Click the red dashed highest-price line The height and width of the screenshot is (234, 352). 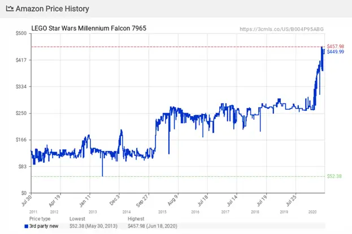click(x=177, y=47)
